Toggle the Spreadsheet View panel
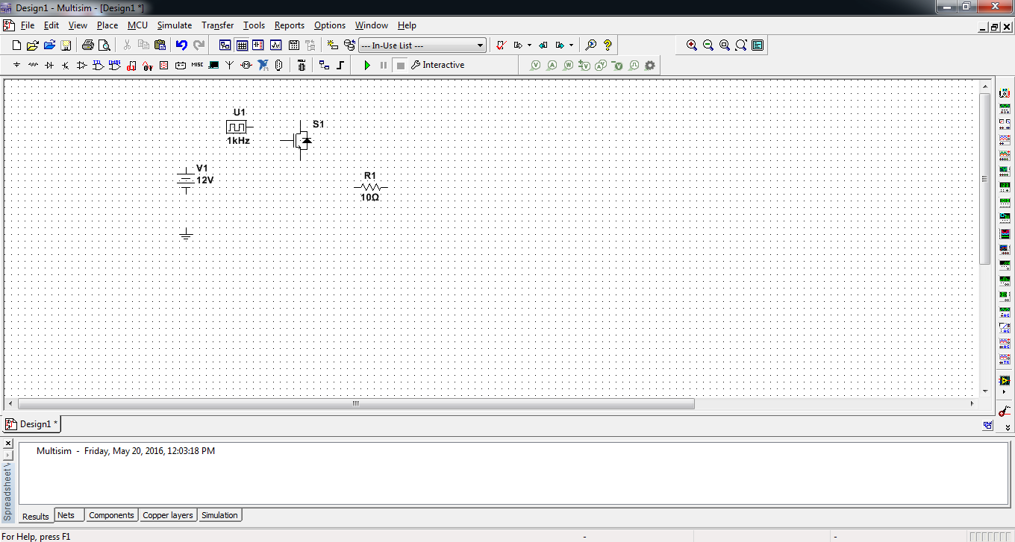The height and width of the screenshot is (542, 1015). [243, 45]
